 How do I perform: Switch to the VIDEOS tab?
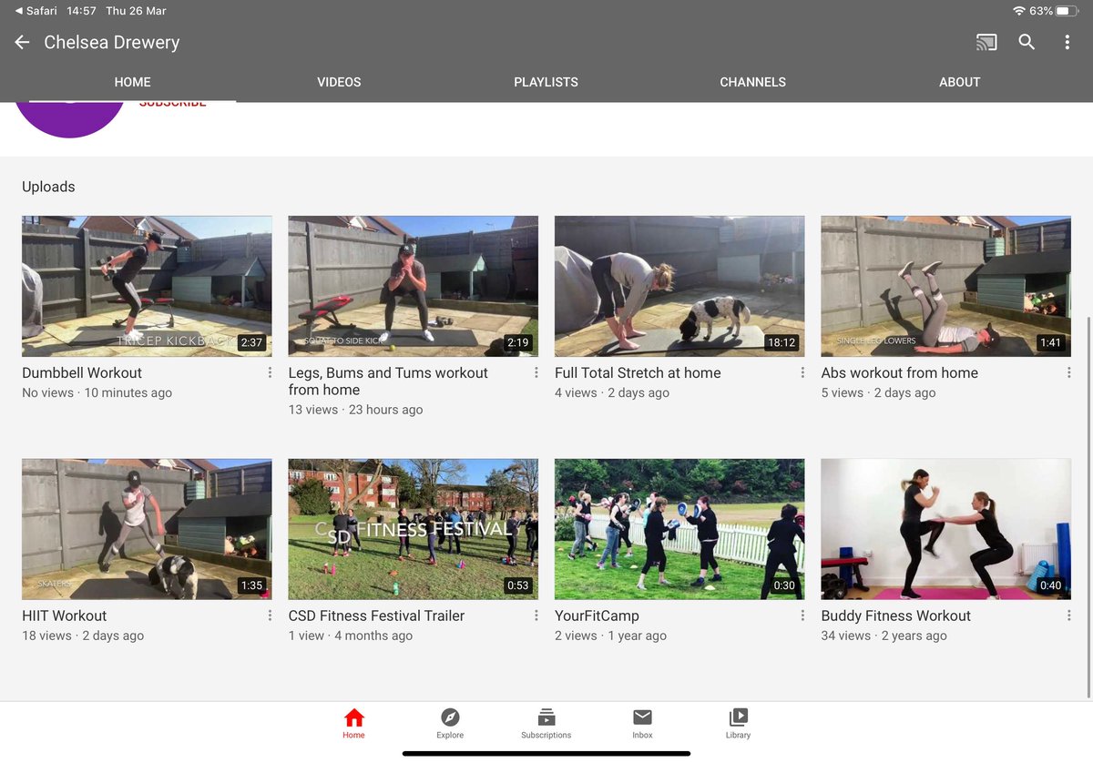(x=339, y=82)
